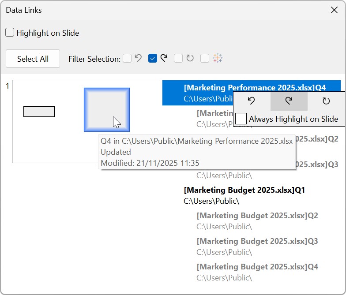The width and height of the screenshot is (346, 295).
Task: Enable the Highlight on Slide checkbox
Action: (10, 33)
